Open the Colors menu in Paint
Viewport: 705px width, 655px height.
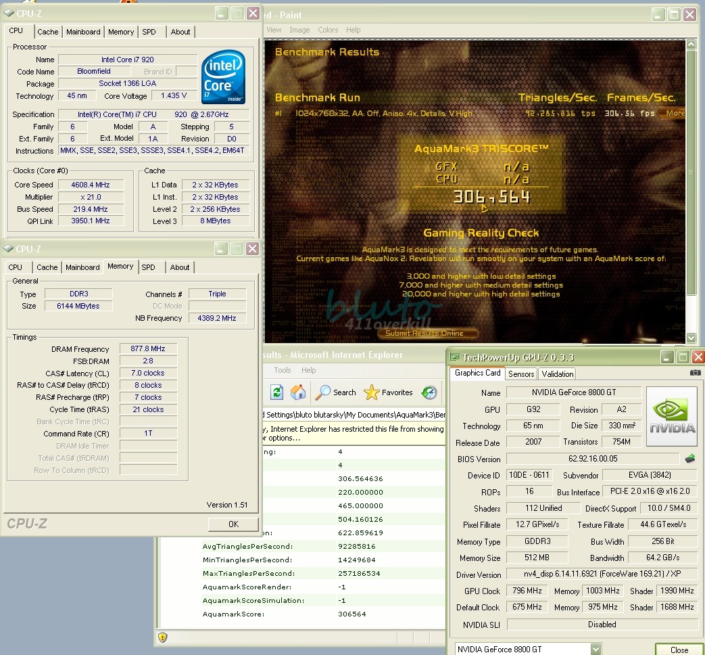click(x=328, y=30)
